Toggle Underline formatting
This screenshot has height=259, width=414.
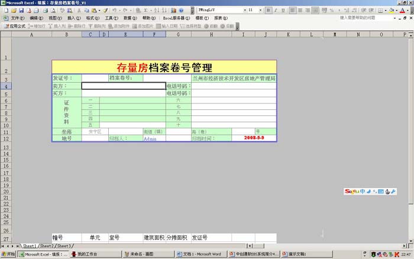point(283,11)
